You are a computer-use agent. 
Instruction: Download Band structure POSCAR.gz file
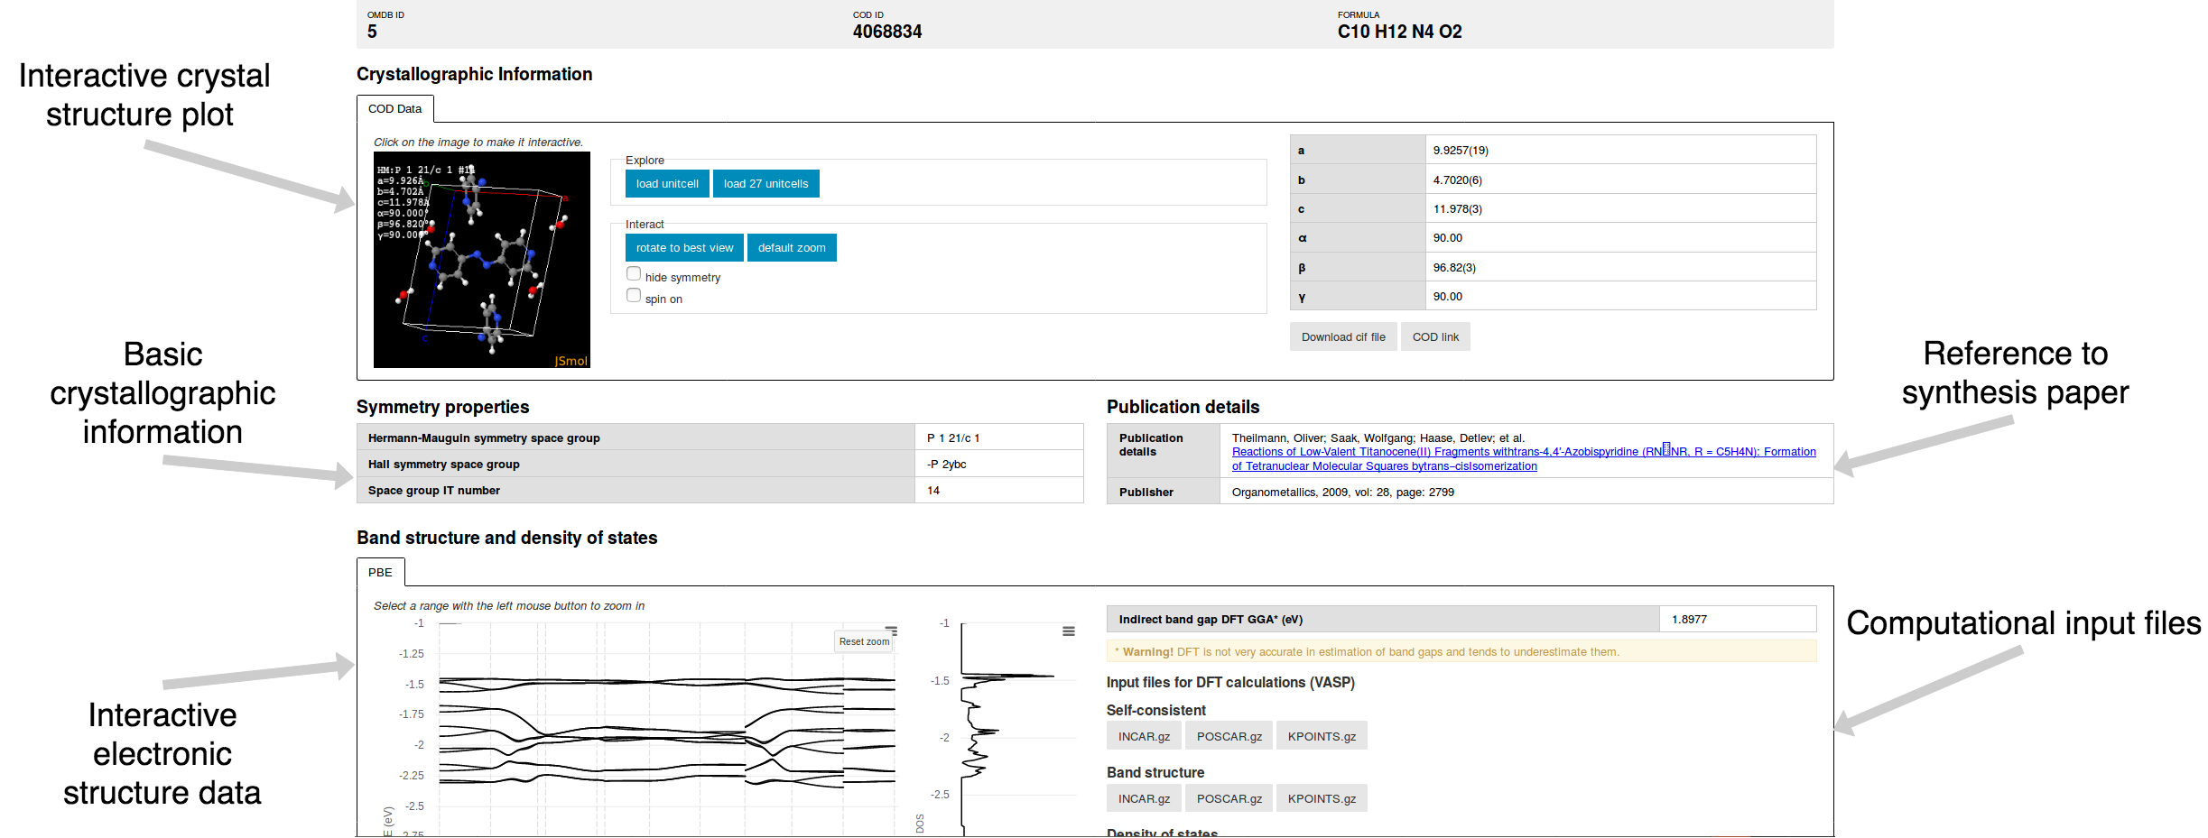click(x=1229, y=799)
